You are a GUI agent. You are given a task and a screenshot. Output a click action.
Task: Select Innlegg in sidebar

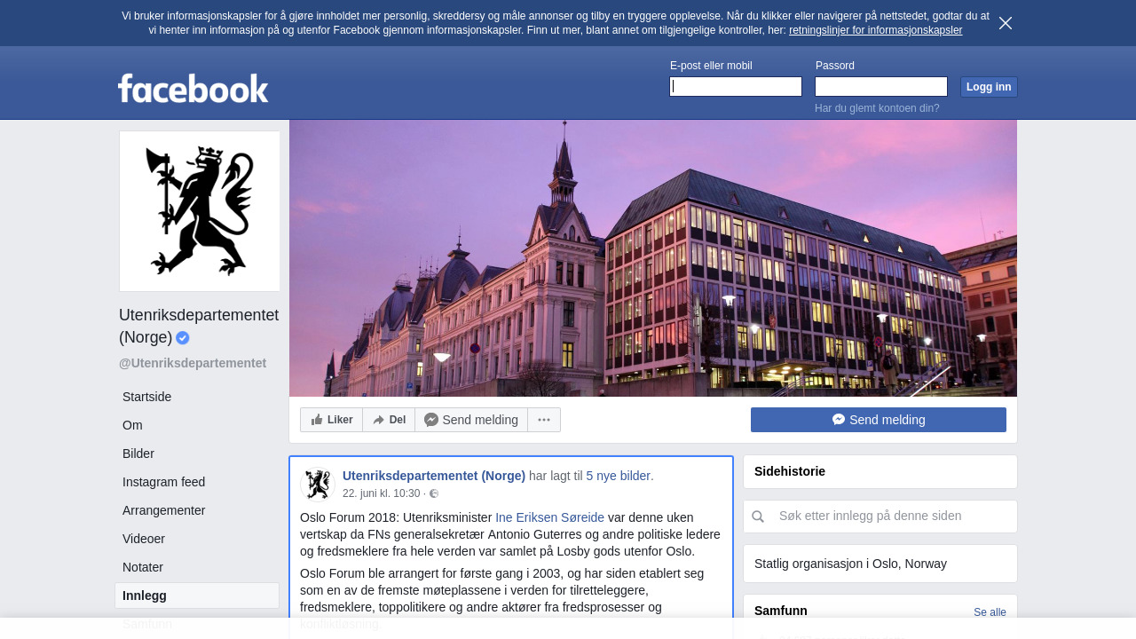(197, 596)
